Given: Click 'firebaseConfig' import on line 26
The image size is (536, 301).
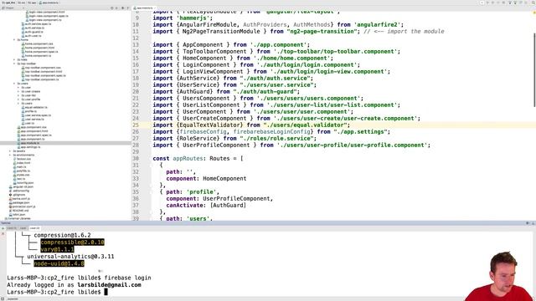Looking at the screenshot, I should 203,132.
